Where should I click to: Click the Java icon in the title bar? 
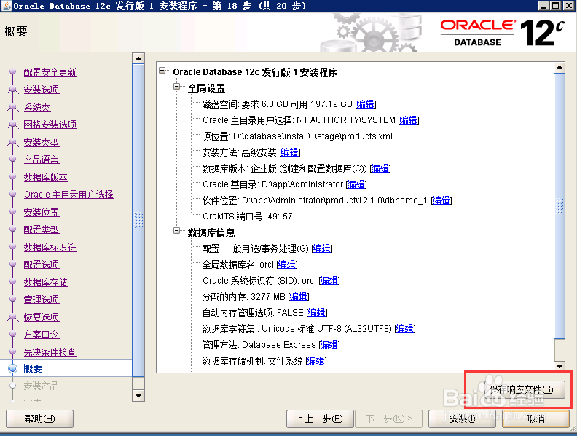pyautogui.click(x=7, y=6)
